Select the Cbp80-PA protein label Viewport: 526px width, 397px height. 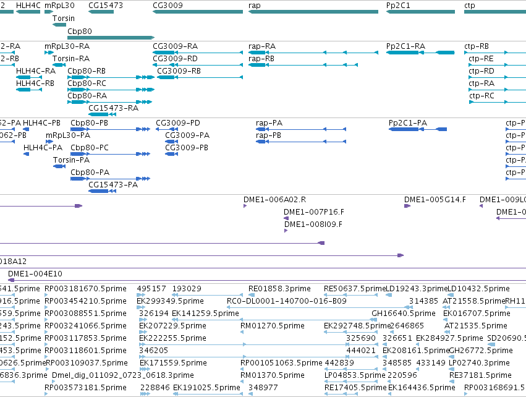90,172
